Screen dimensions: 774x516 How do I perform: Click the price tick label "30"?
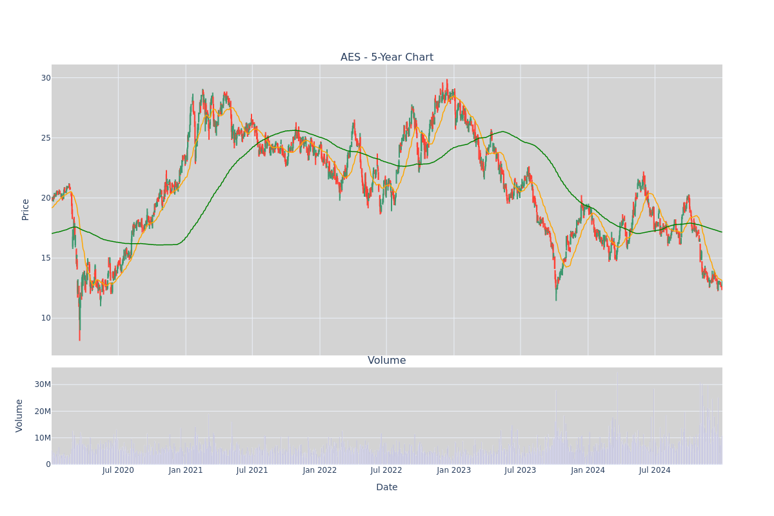tap(46, 78)
